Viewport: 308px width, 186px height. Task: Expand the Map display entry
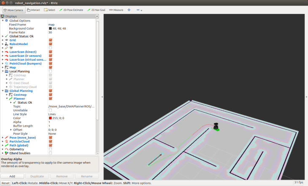(x=3, y=67)
